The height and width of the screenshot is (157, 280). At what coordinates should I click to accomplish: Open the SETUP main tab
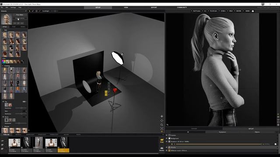pyautogui.click(x=98, y=7)
